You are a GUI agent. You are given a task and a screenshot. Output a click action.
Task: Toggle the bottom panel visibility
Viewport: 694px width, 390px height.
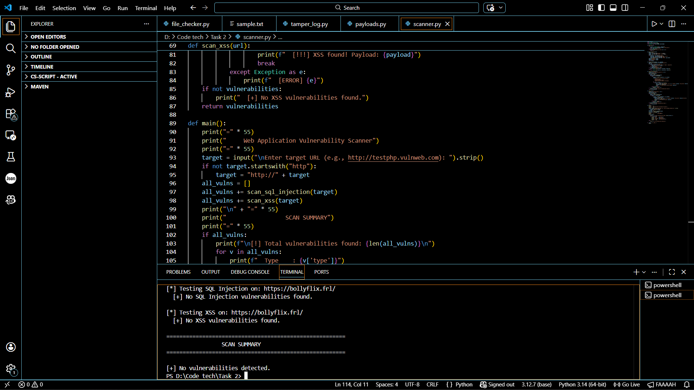(613, 8)
